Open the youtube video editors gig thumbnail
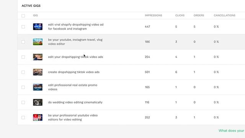Image resolution: width=245 pixels, height=138 pixels. 38,118
